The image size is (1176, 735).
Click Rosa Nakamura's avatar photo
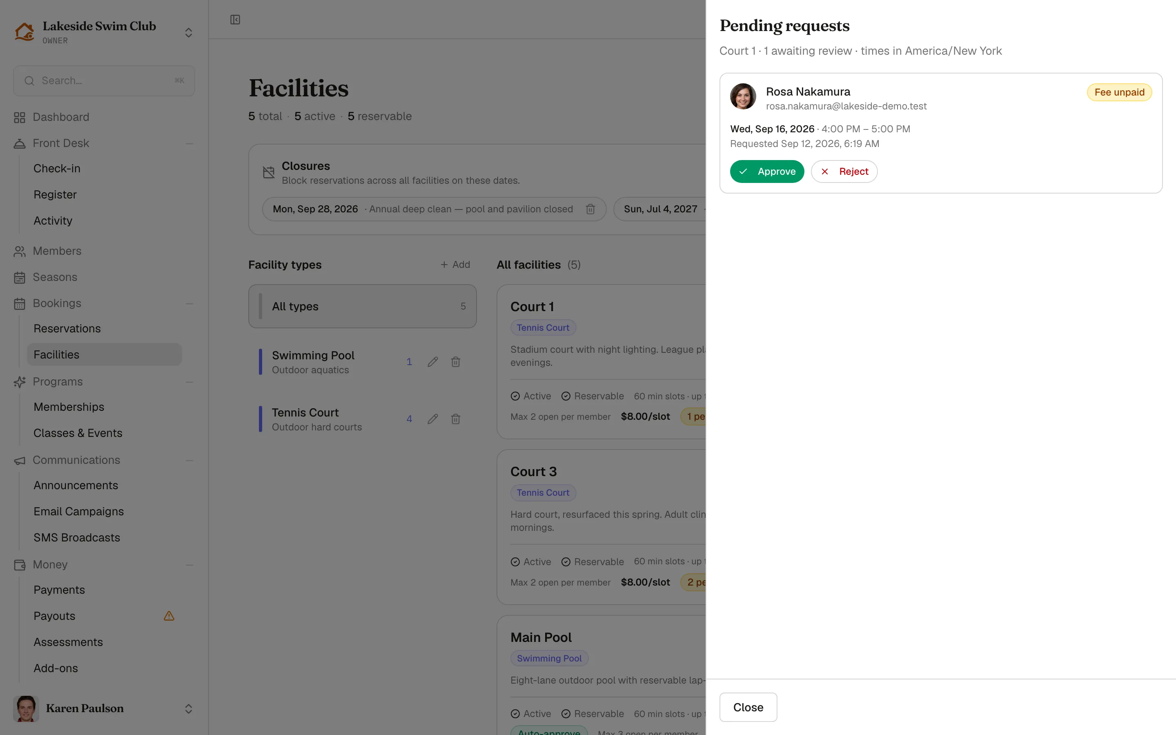point(743,96)
